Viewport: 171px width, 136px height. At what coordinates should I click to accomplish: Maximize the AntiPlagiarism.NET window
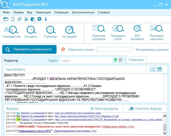[x=161, y=5]
